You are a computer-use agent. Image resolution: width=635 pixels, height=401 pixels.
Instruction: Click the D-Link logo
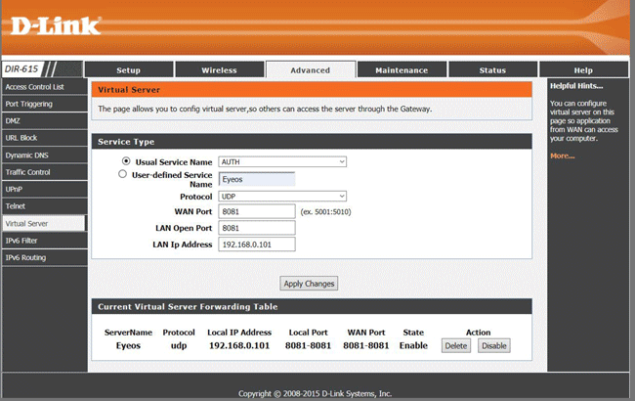click(x=56, y=26)
